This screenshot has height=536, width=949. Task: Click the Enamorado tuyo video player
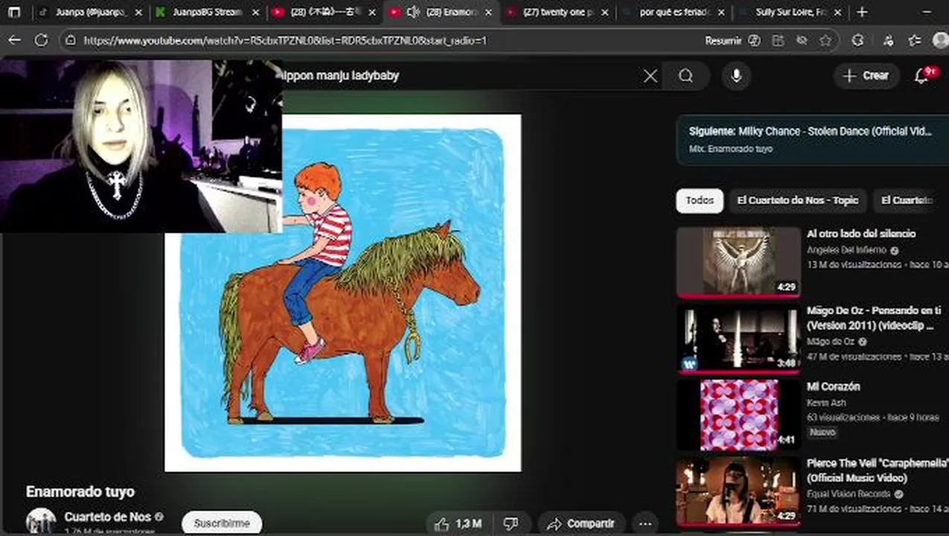click(x=342, y=293)
